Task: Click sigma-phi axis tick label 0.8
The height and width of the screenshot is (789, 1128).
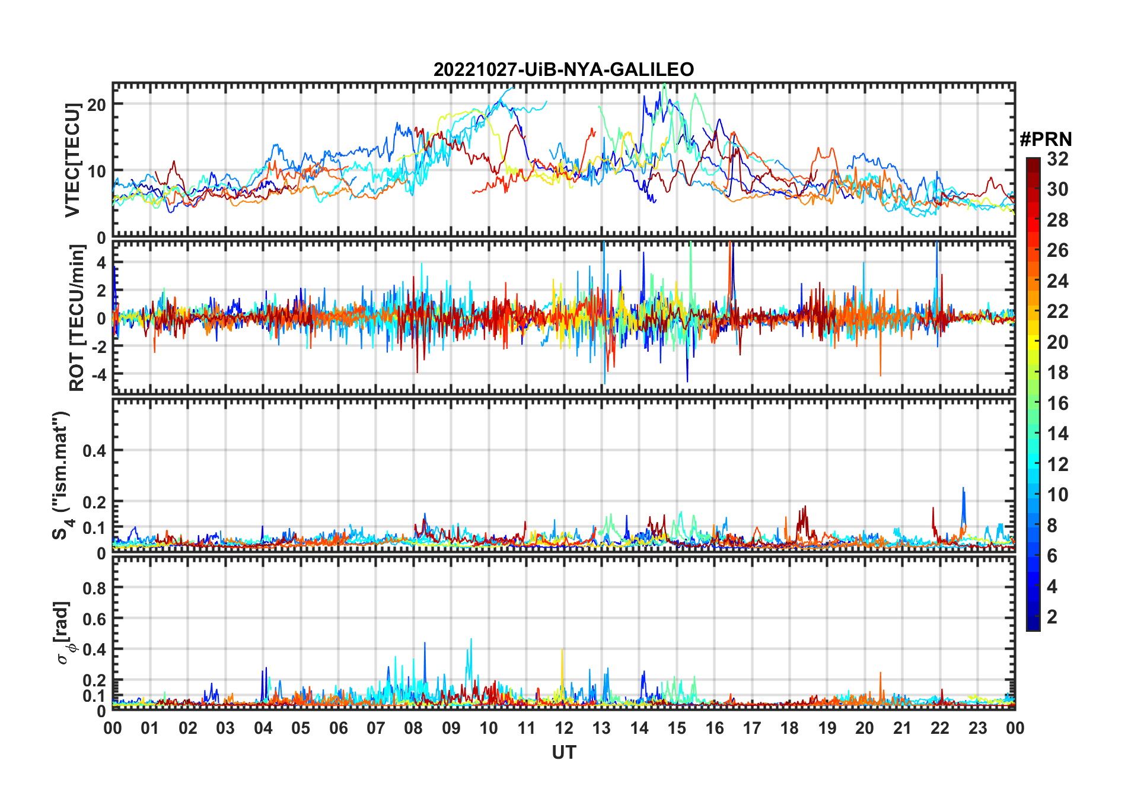Action: [x=94, y=588]
